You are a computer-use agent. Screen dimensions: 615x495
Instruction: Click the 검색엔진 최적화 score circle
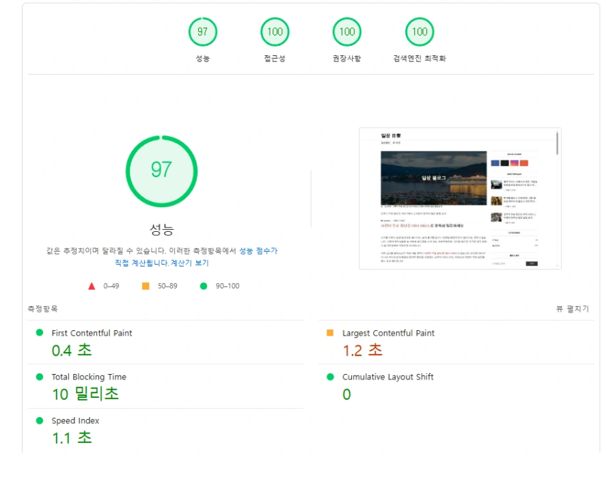click(420, 31)
